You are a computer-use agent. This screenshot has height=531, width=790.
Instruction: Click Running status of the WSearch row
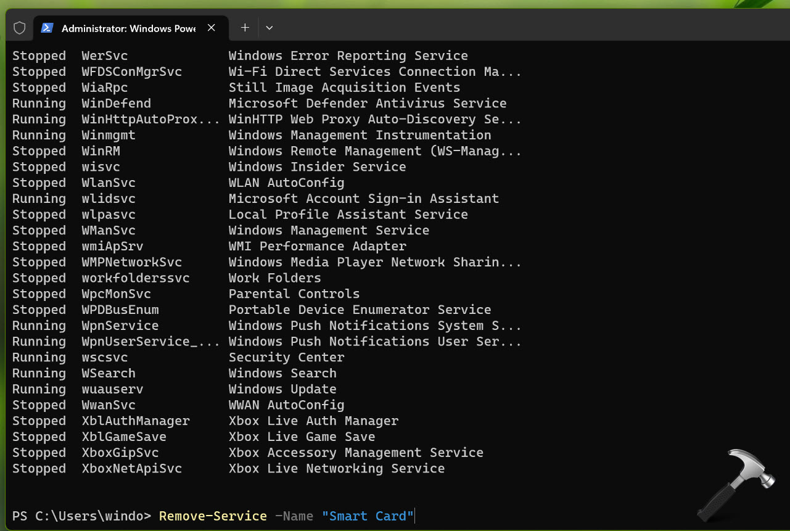point(39,374)
